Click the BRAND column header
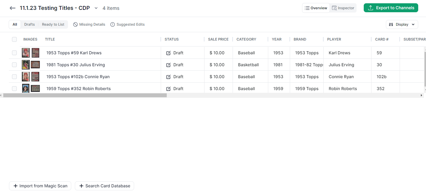Screen dimensions: 426x193 click(x=300, y=39)
